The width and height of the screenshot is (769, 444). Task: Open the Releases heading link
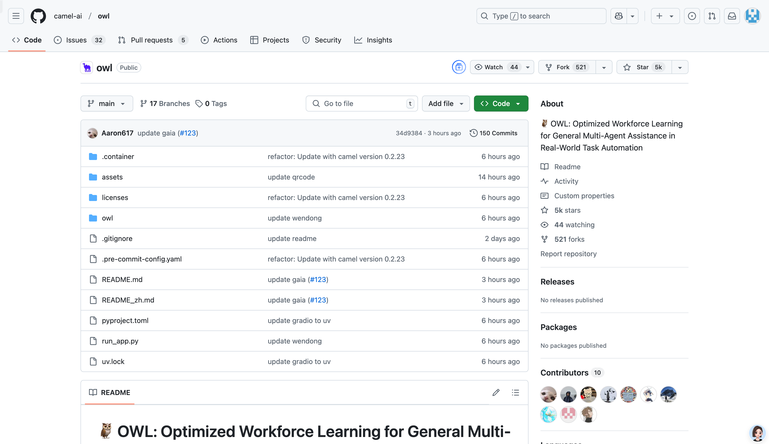557,281
